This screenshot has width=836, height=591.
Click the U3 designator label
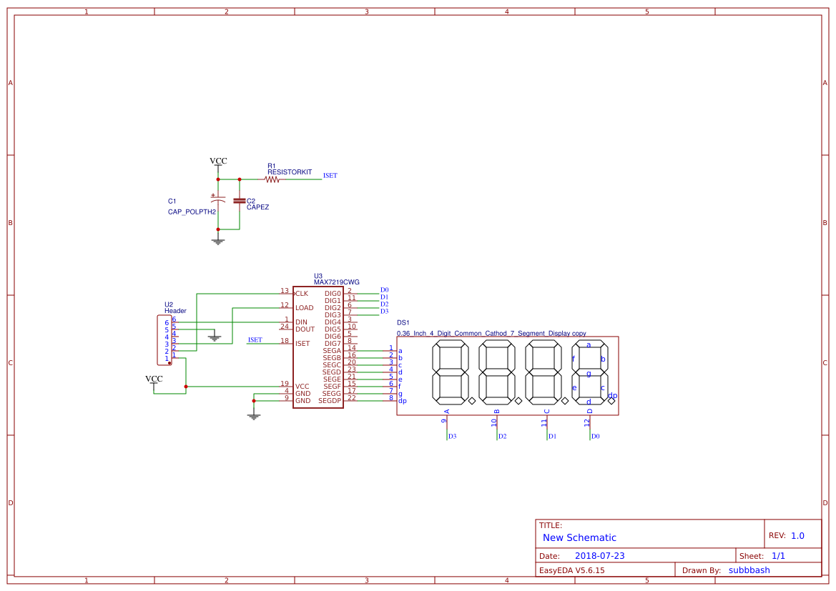[x=318, y=276]
